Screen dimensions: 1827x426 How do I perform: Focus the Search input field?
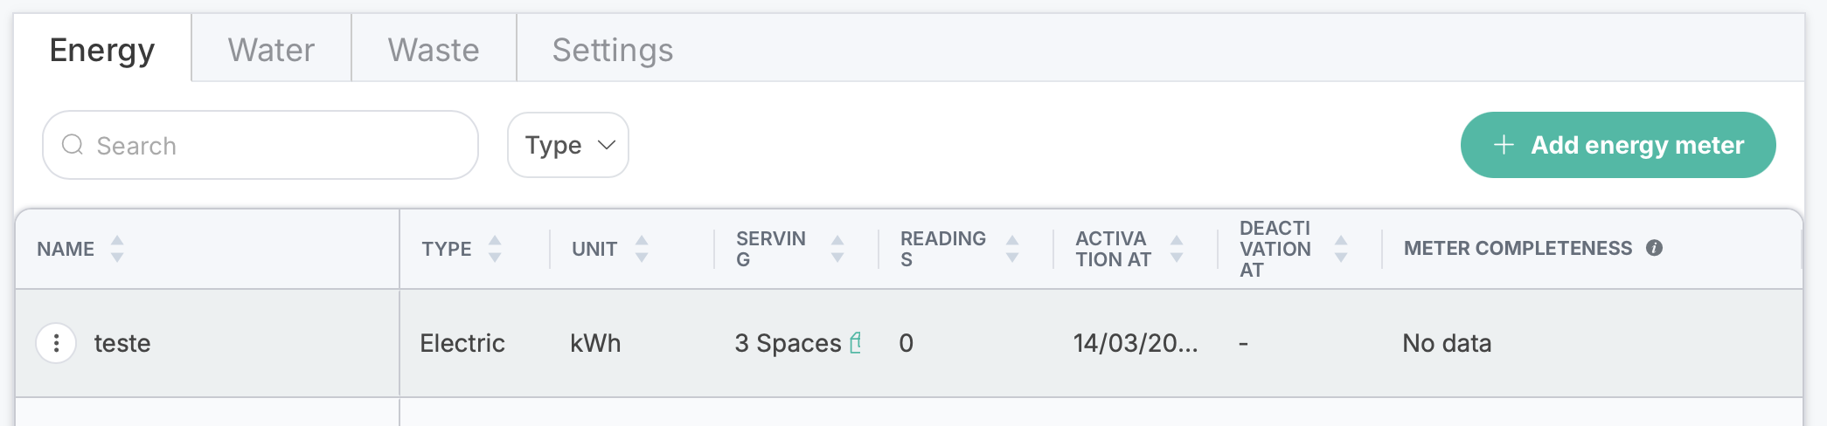point(261,145)
